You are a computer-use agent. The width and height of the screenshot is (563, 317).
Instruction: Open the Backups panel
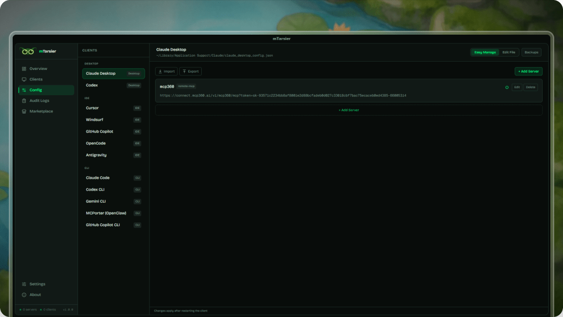pyautogui.click(x=531, y=52)
